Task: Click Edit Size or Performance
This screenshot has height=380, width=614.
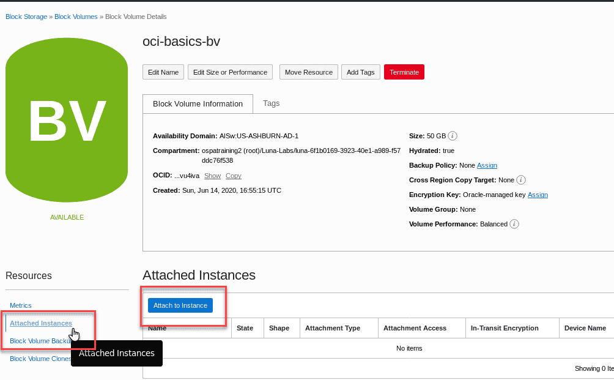Action: click(230, 72)
